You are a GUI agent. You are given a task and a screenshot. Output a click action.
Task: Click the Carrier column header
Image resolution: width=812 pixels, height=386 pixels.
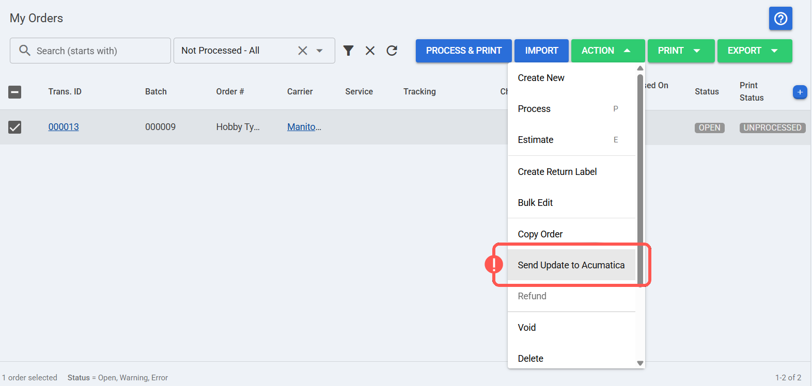pyautogui.click(x=300, y=92)
